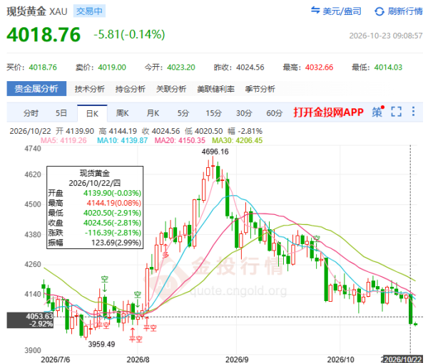Click the green 空 signal above 4140 candles
The width and height of the screenshot is (428, 363).
[105, 280]
